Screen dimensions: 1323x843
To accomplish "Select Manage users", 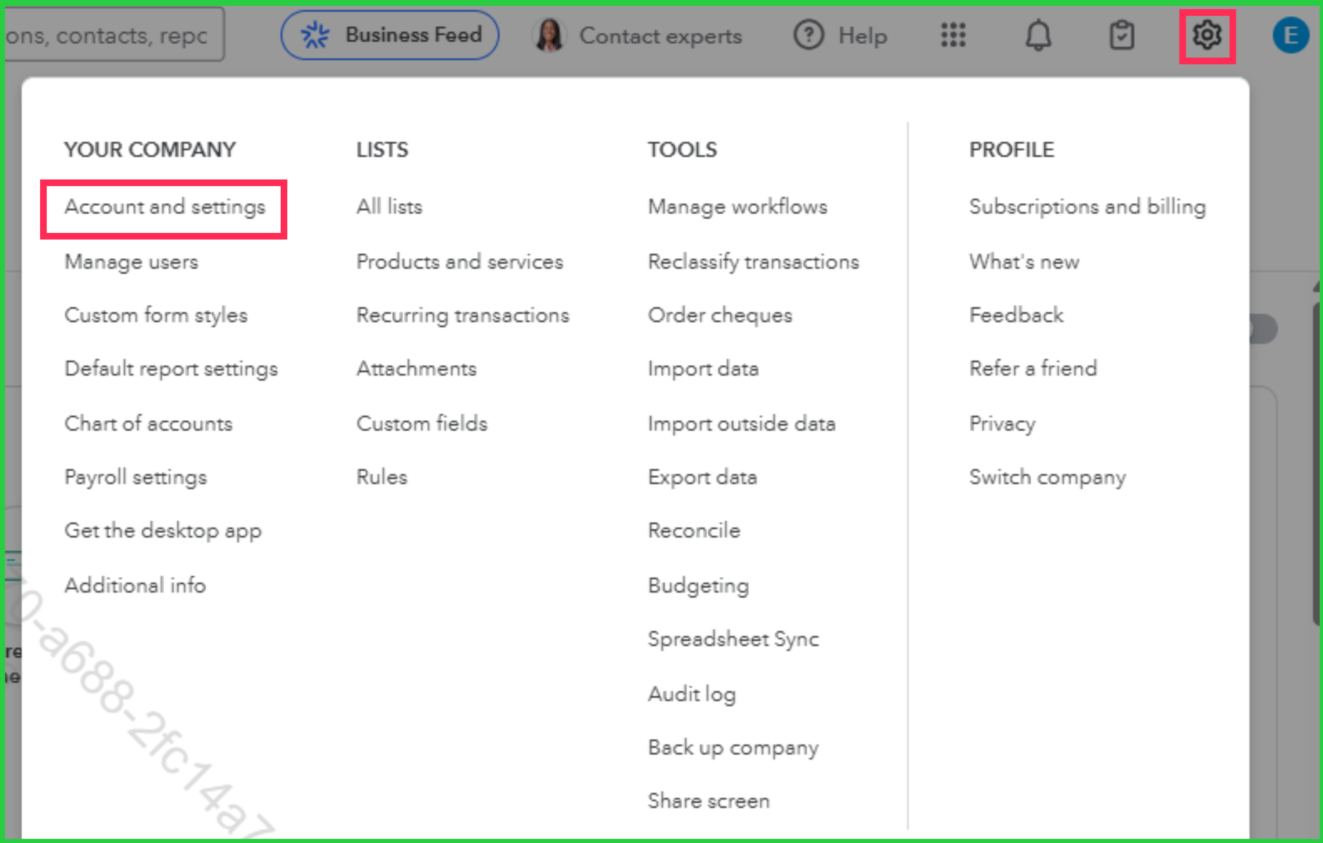I will pos(131,262).
